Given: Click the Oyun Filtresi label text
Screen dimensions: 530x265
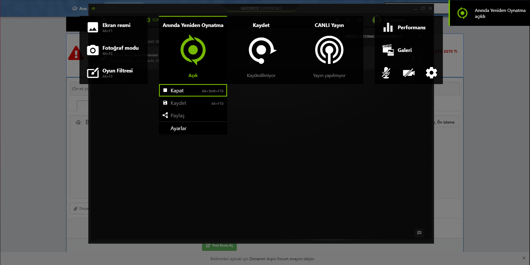Looking at the screenshot, I should click(x=118, y=71).
